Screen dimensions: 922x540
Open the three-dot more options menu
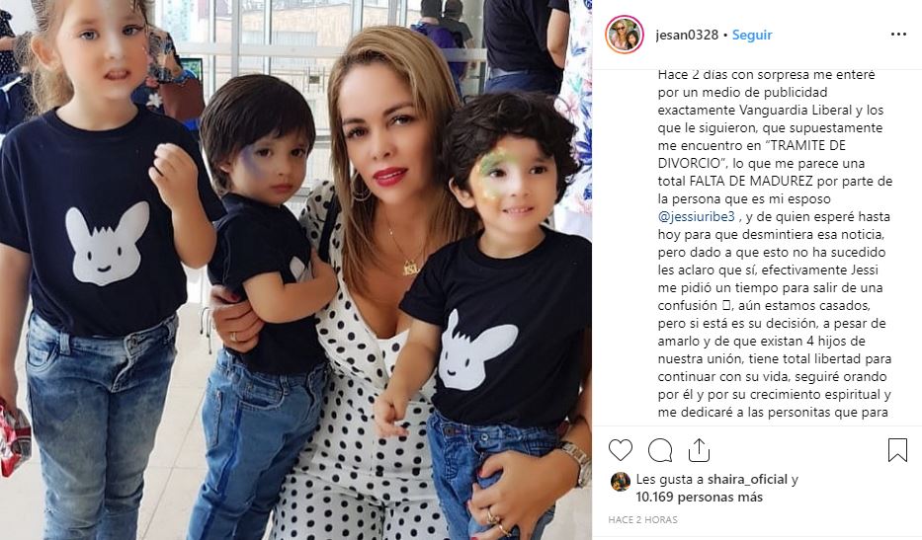click(x=898, y=35)
